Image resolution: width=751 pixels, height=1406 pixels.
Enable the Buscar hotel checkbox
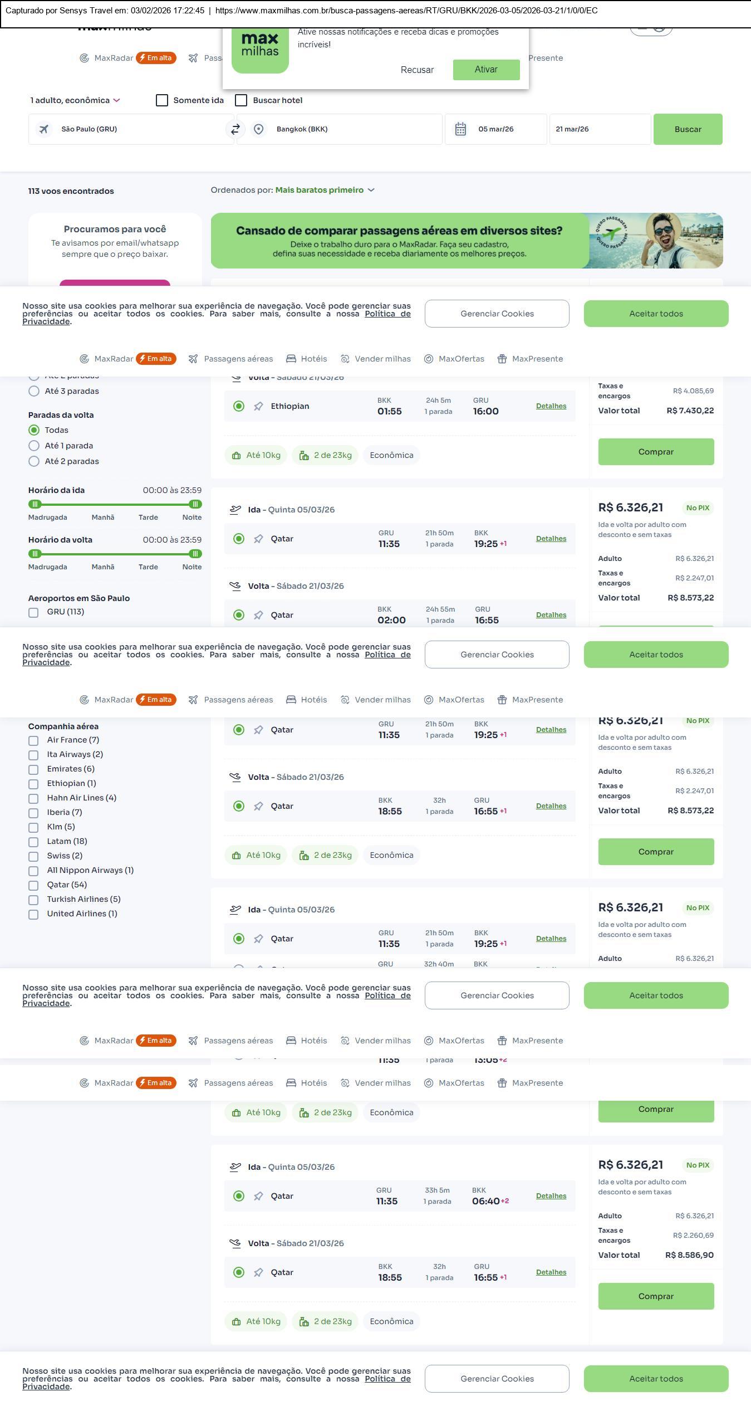241,100
